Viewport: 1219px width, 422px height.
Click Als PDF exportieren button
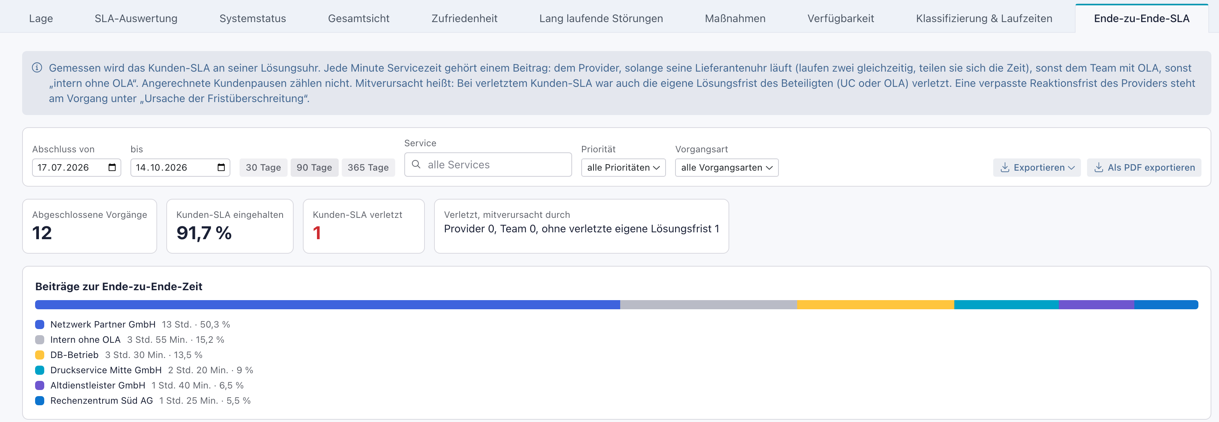pyautogui.click(x=1144, y=167)
